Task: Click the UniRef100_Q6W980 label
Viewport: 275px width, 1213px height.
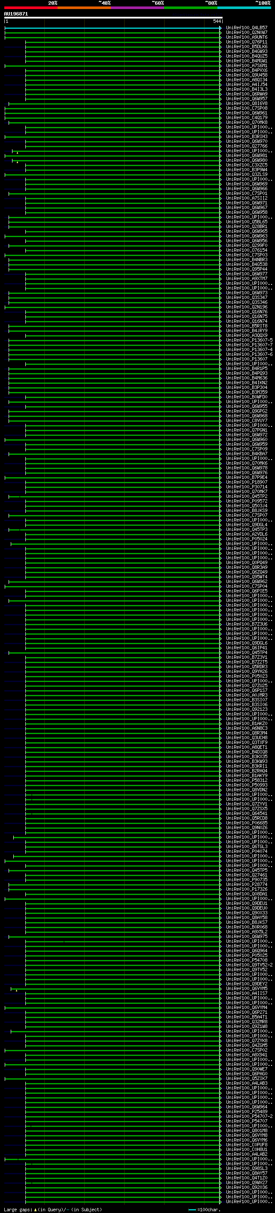Action: coord(247,160)
